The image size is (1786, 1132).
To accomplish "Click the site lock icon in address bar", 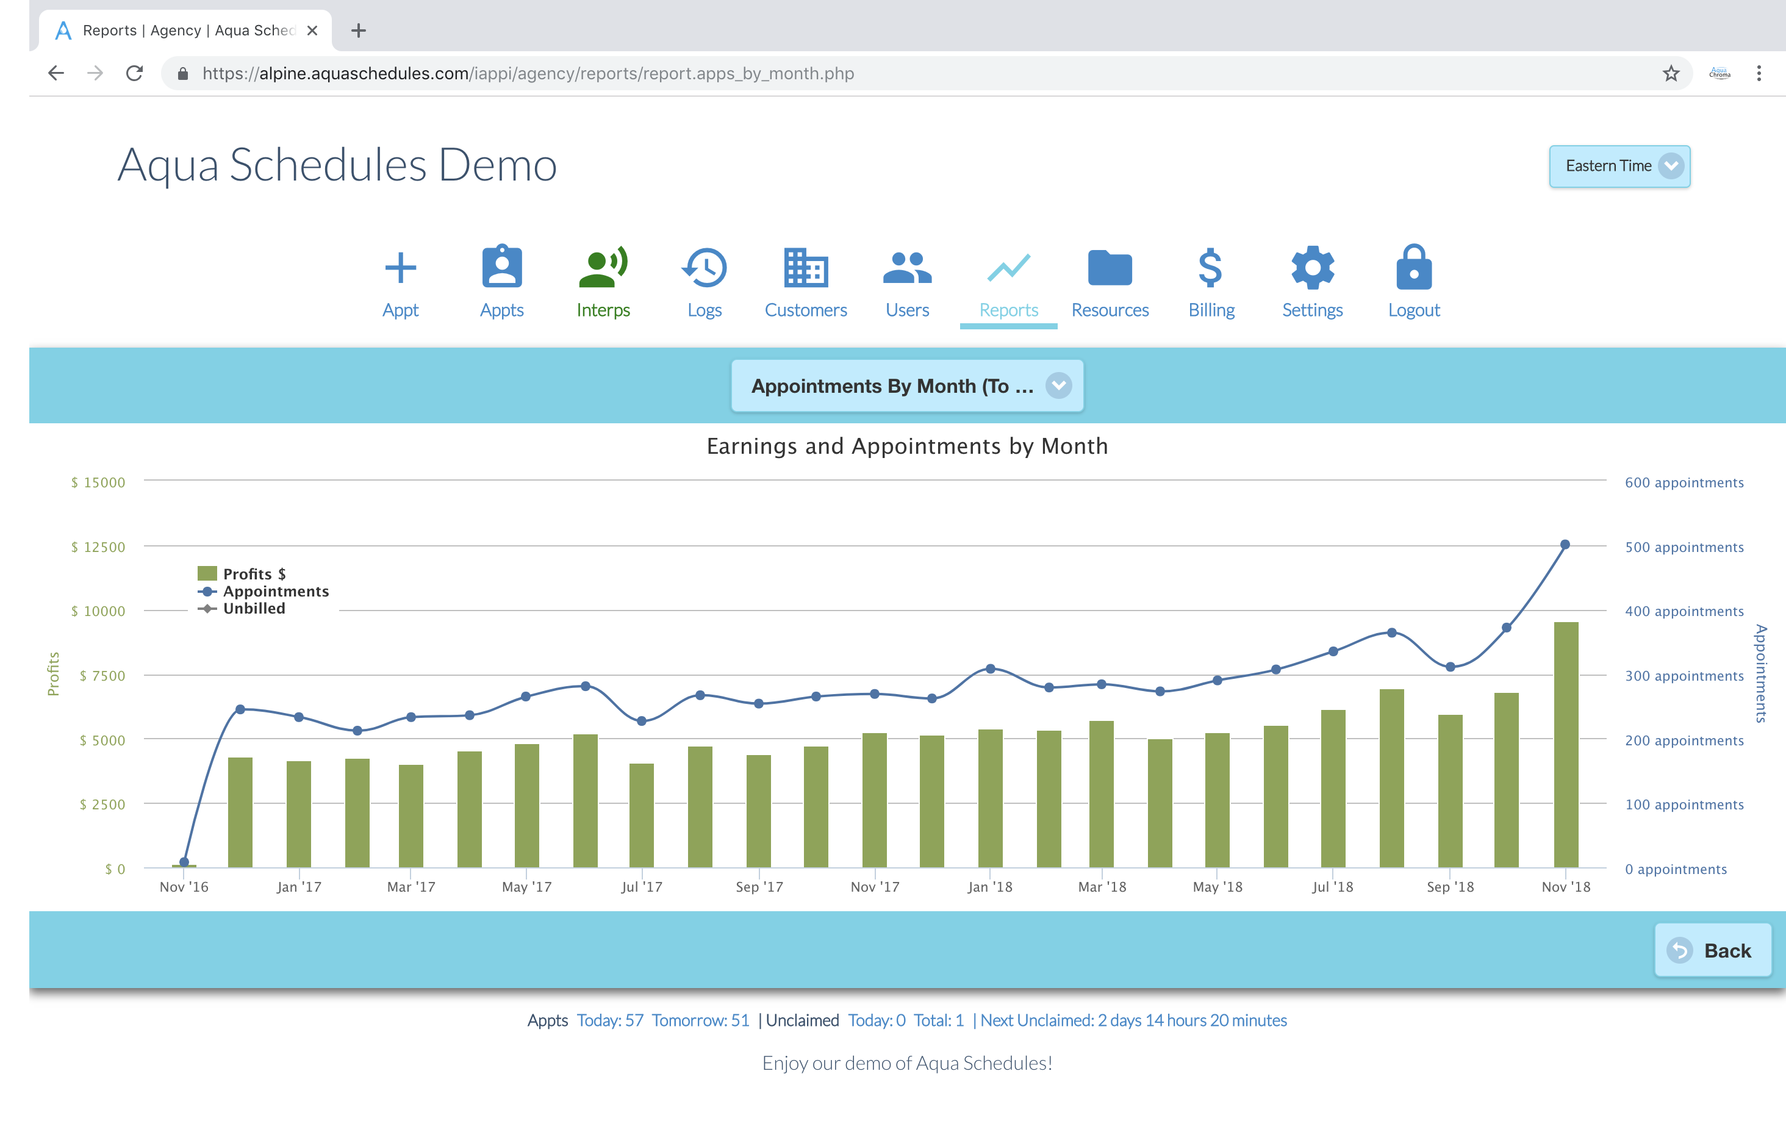I will 182,73.
